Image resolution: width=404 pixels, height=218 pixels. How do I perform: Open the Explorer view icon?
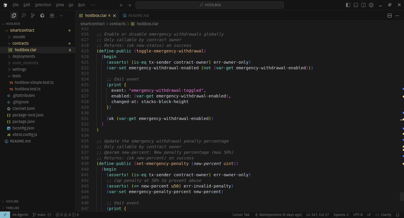tap(14, 15)
